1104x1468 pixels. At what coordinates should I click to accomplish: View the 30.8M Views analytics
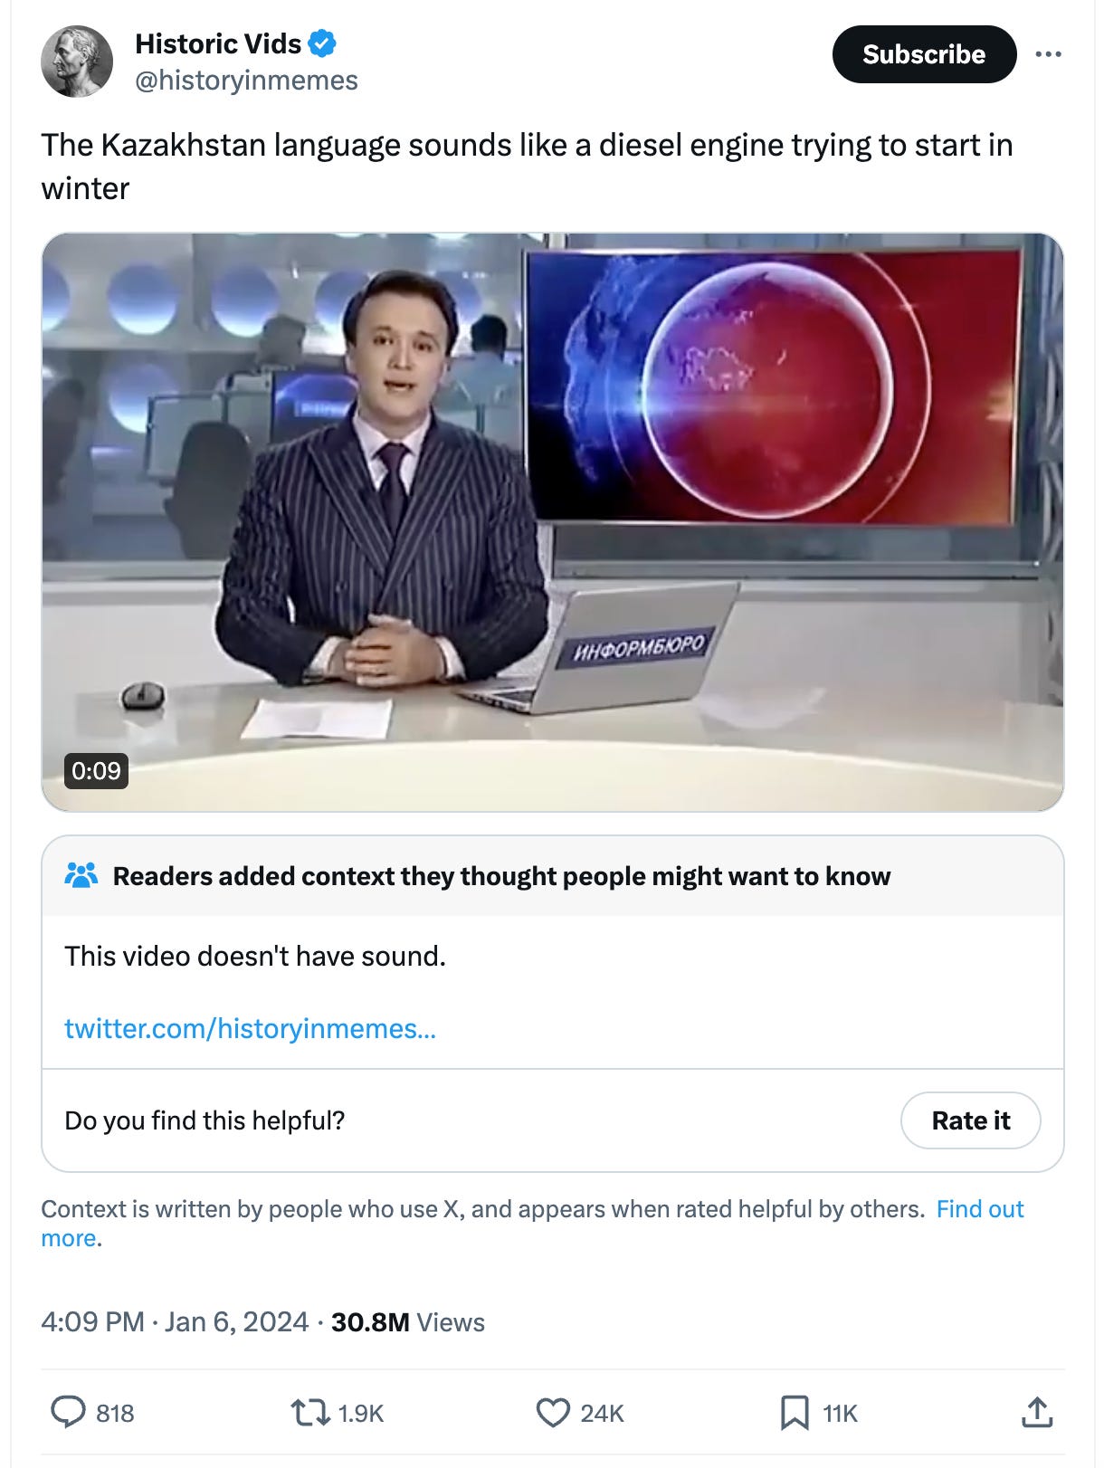408,1322
